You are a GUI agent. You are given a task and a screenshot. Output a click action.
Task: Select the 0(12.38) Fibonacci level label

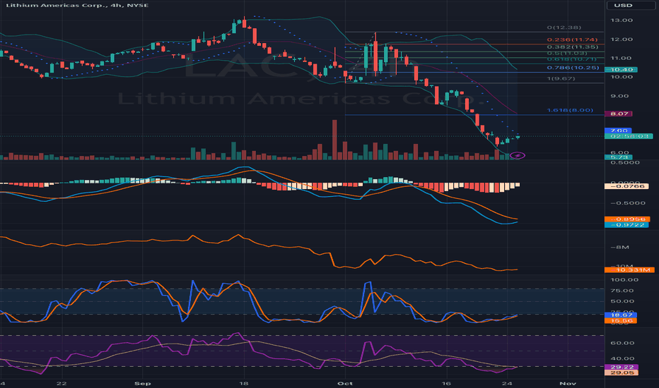564,28
